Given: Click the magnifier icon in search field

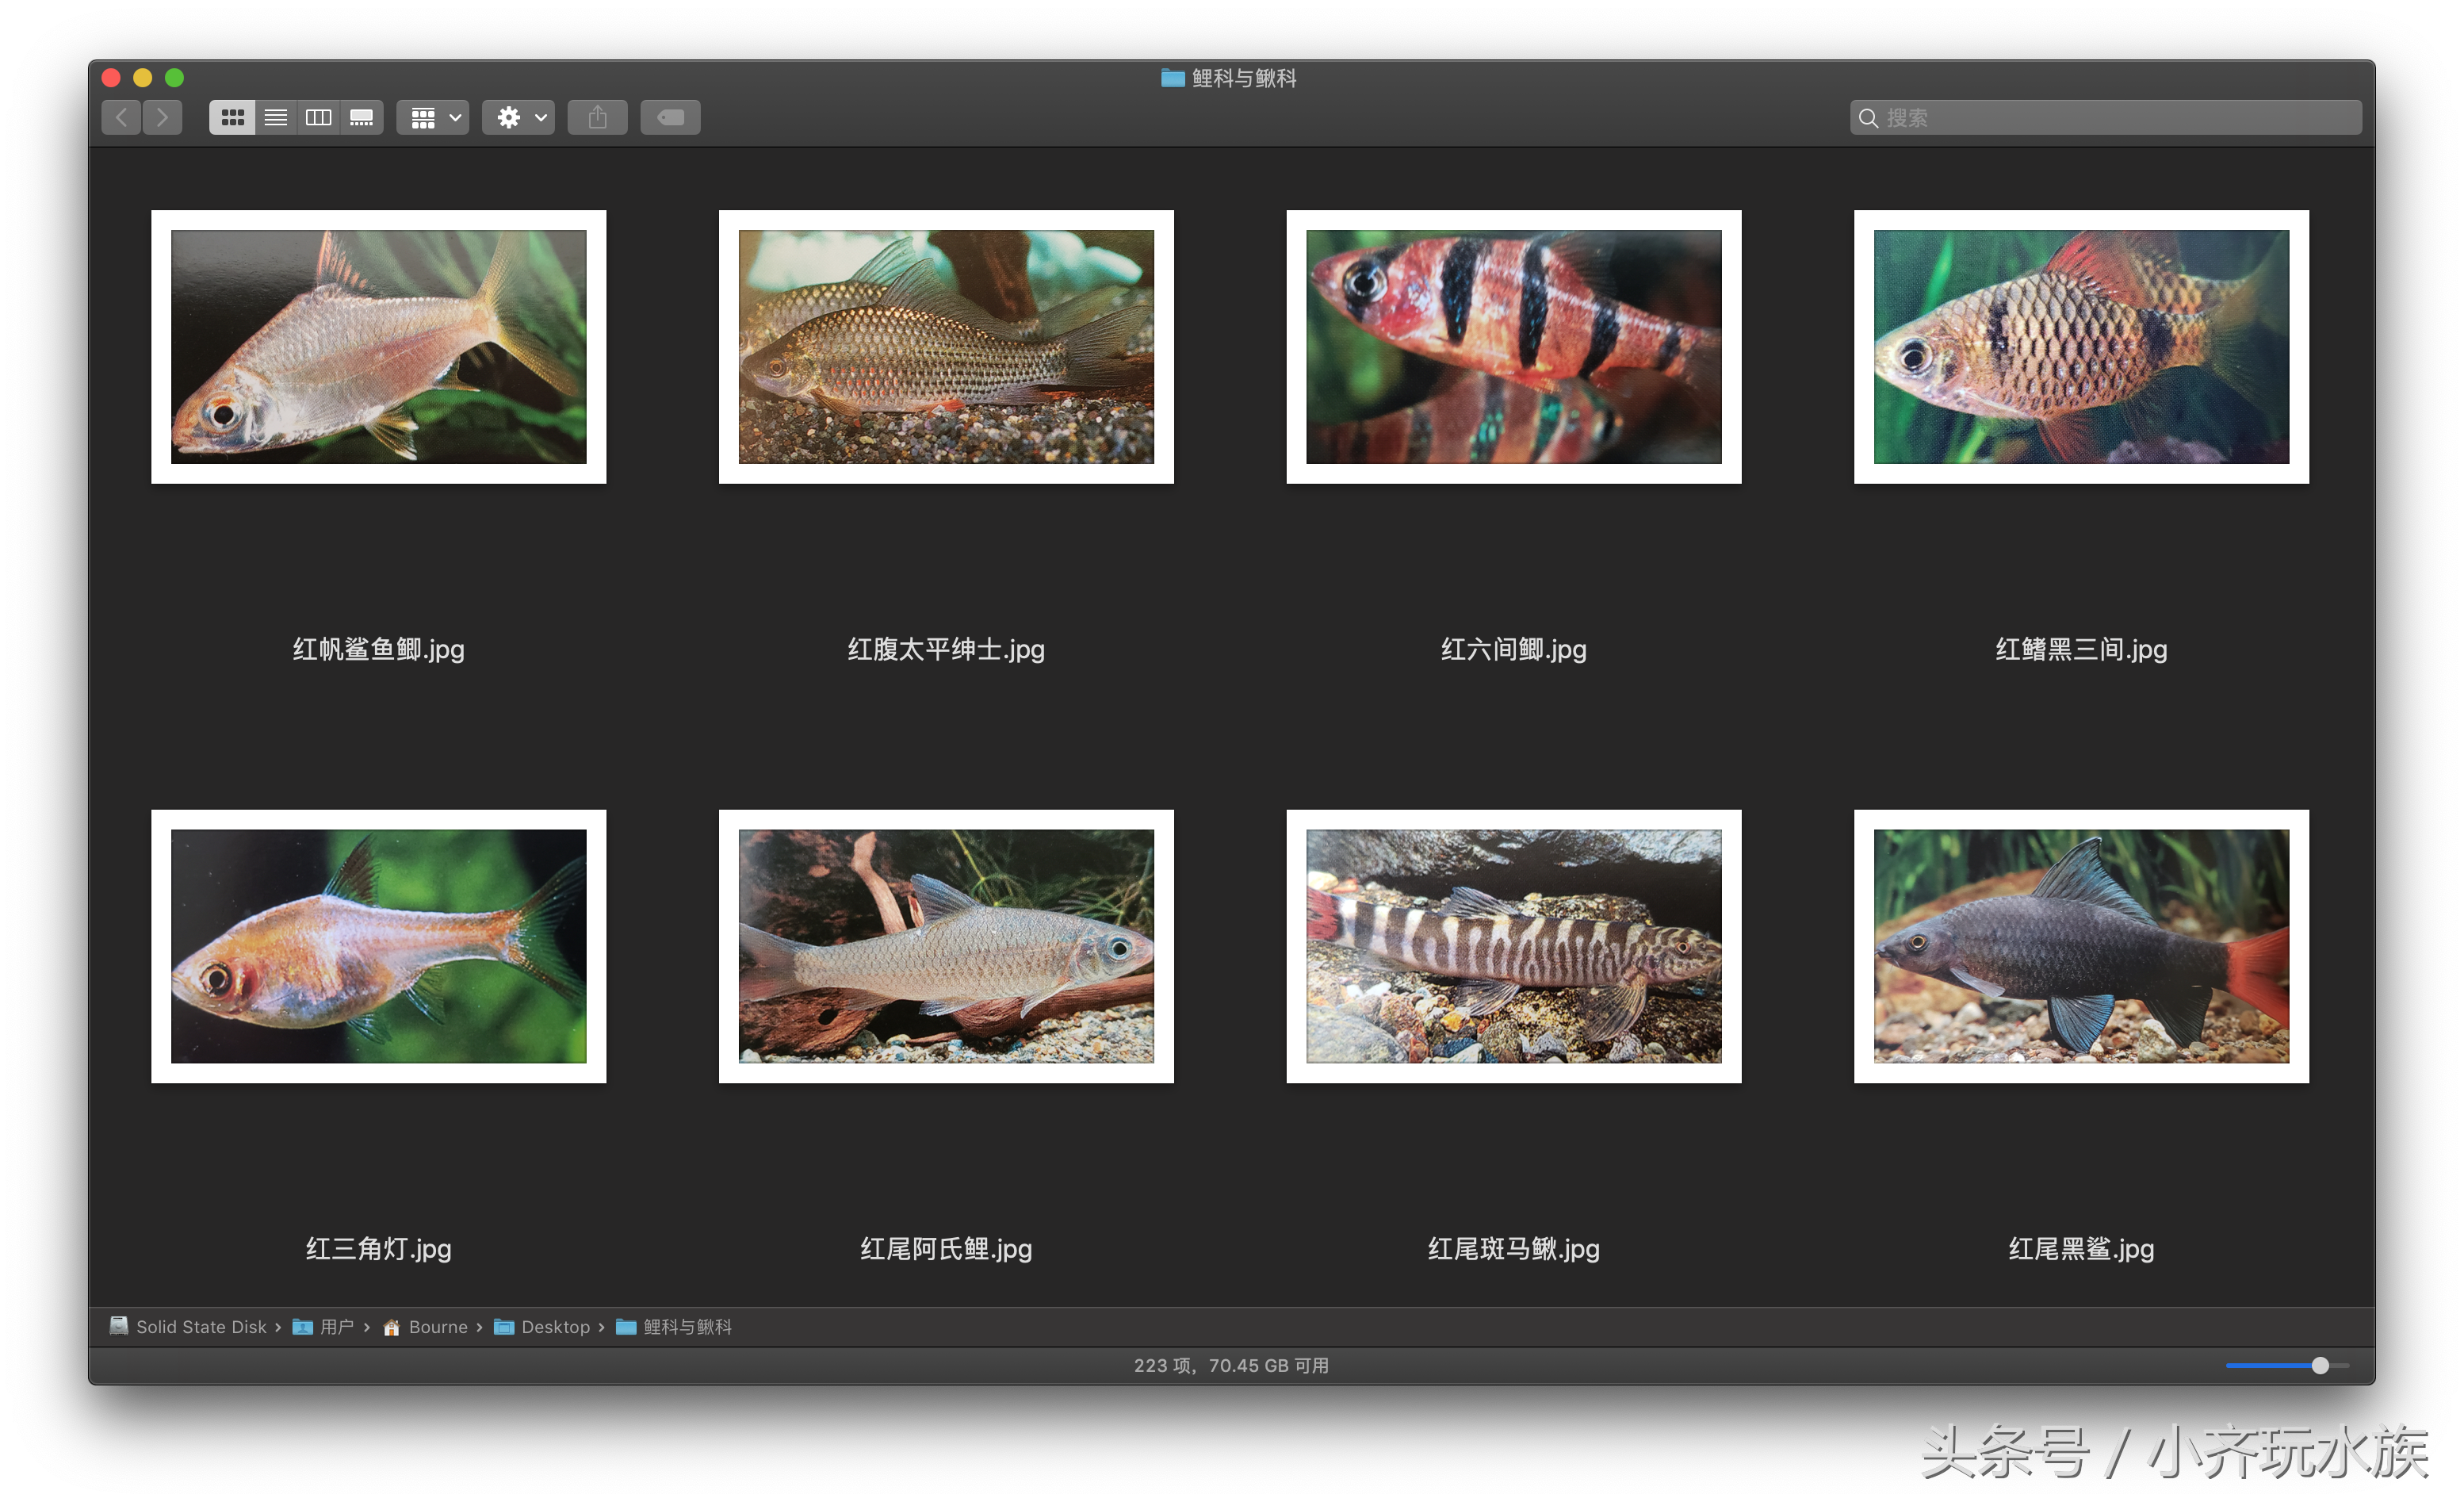Looking at the screenshot, I should 1868,119.
